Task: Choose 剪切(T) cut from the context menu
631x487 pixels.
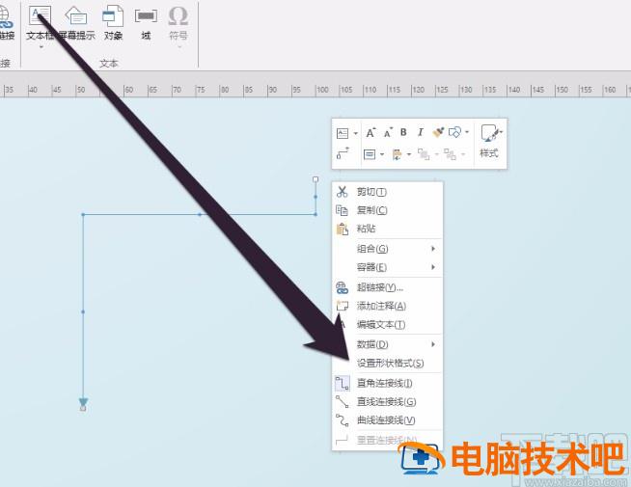Action: click(387, 192)
